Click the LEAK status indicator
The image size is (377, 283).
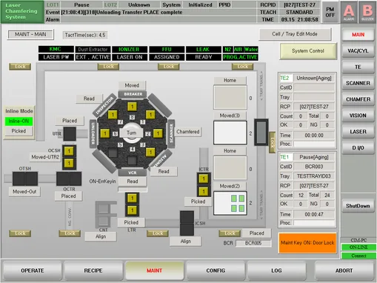pos(203,49)
